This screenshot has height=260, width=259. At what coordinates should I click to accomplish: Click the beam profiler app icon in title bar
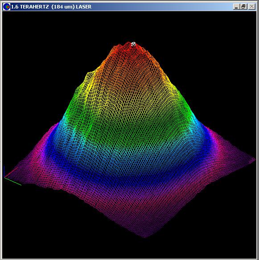pyautogui.click(x=7, y=7)
